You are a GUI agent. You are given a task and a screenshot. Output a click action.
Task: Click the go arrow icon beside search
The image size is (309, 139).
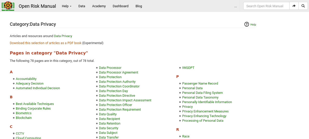[294, 6]
